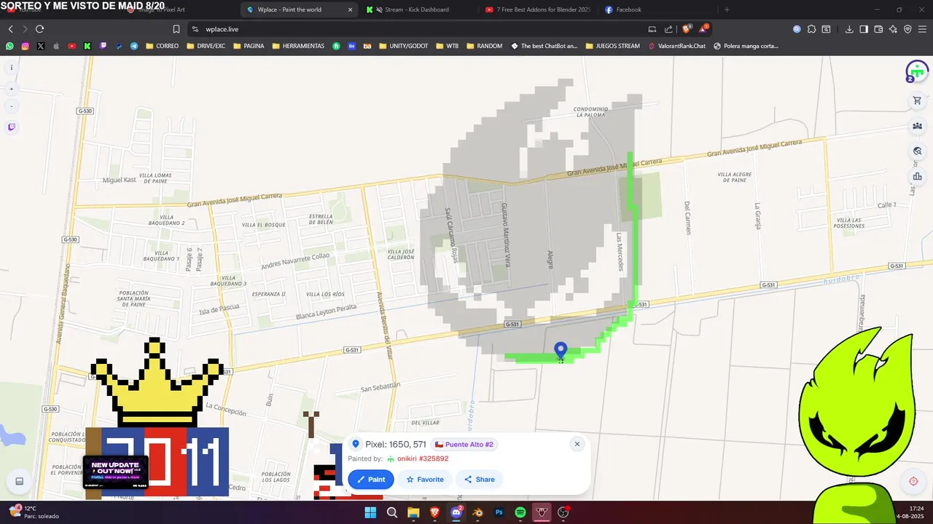Open Discord from the taskbar

[456, 512]
